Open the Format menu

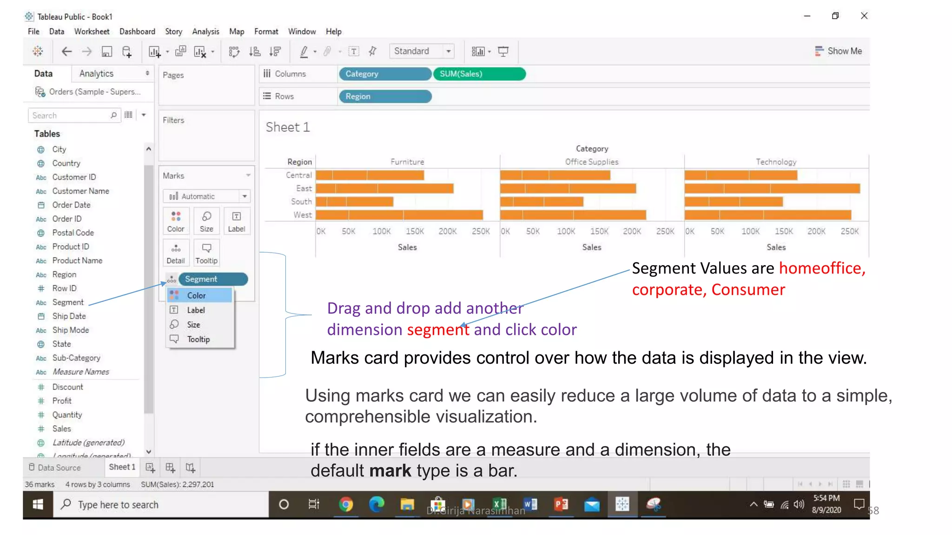(266, 32)
